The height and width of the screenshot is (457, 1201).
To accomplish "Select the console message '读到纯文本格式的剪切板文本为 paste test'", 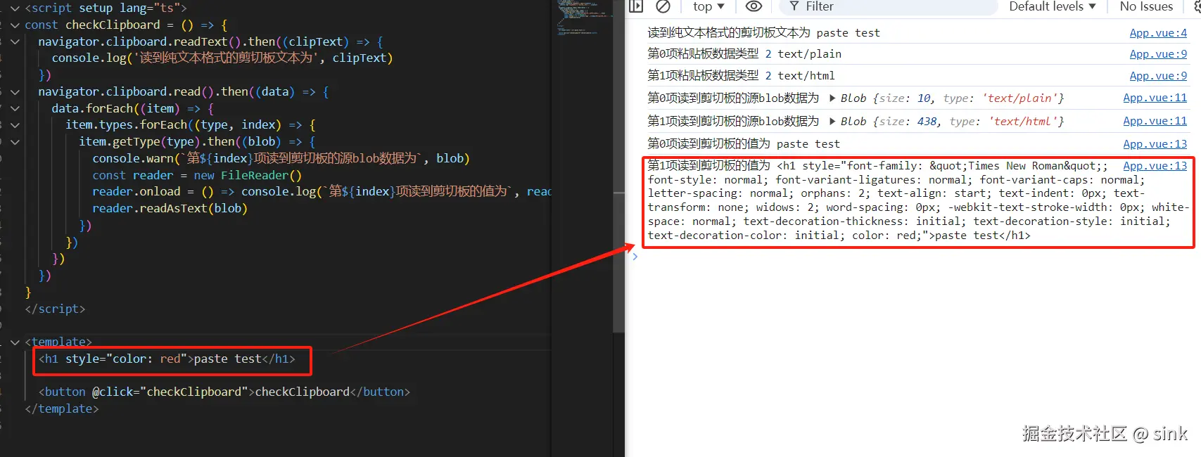I will click(763, 33).
